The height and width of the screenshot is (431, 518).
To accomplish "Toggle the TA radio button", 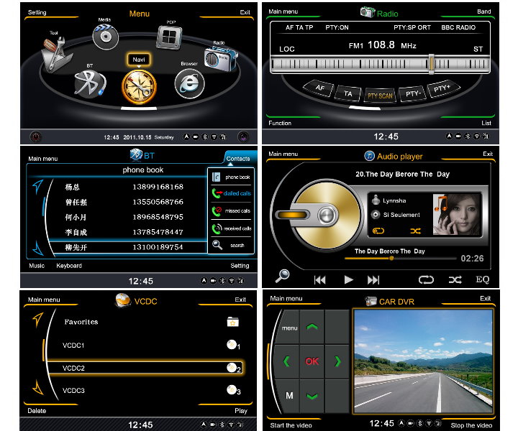I will pyautogui.click(x=349, y=93).
